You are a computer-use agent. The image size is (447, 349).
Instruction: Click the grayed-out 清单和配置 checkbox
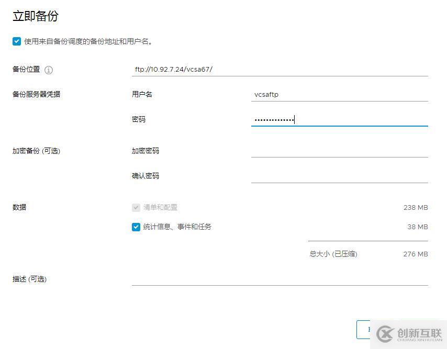pyautogui.click(x=136, y=207)
